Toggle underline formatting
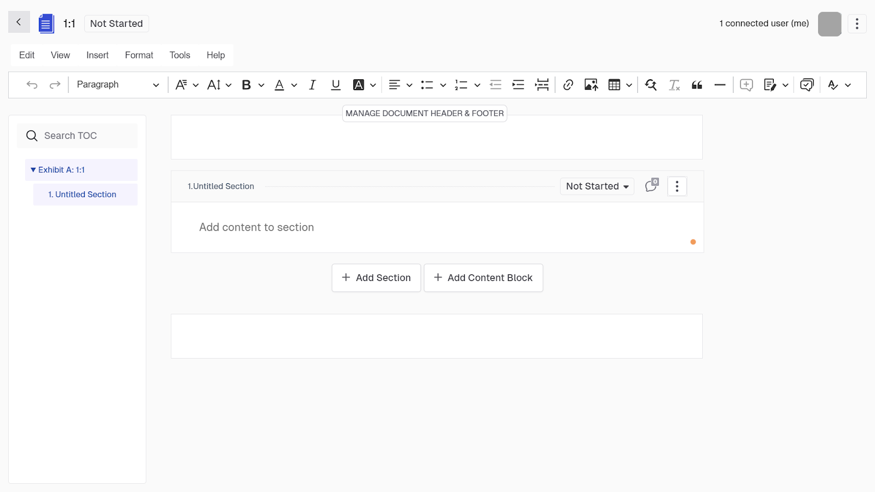 click(336, 85)
